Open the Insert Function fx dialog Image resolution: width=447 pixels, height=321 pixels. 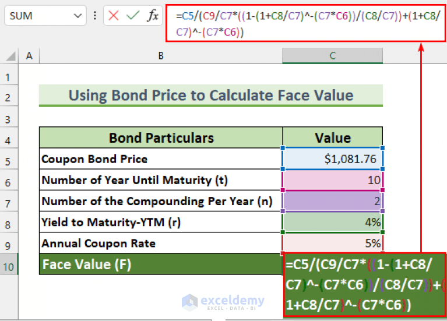tap(153, 15)
